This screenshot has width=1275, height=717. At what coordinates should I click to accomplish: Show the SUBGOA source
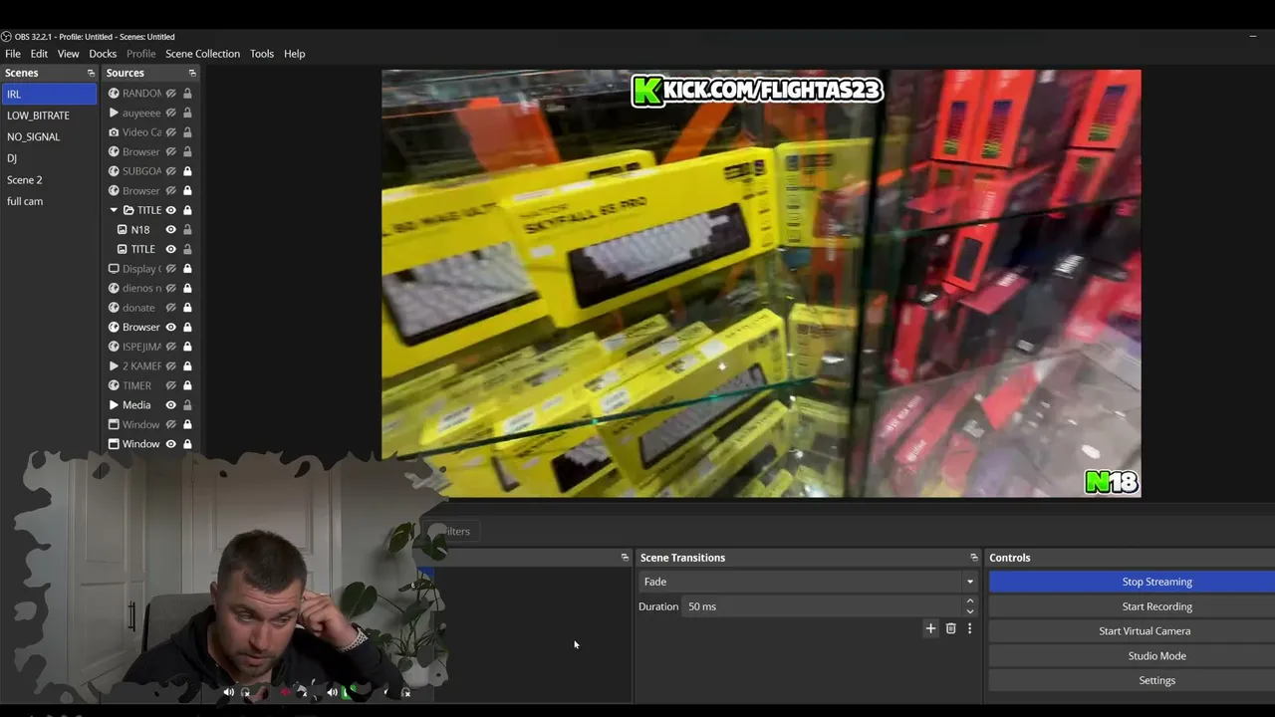point(170,171)
